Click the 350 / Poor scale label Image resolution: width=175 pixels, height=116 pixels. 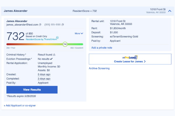pyautogui.click(x=11, y=48)
